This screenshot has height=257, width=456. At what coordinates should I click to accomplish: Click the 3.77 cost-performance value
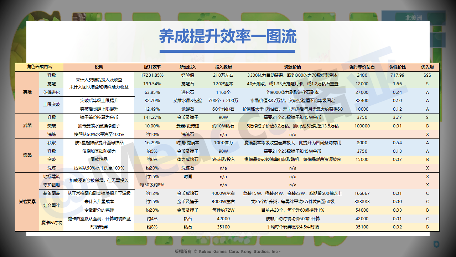coord(398,117)
